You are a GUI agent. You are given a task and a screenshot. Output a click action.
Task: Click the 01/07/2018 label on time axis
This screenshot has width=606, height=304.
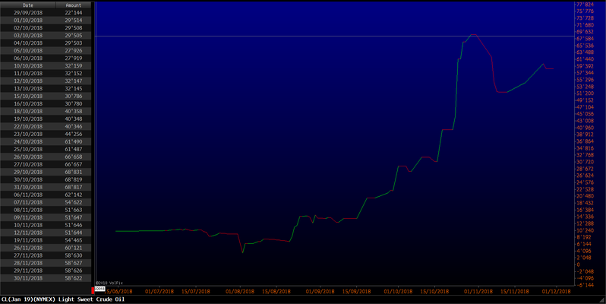tap(159, 291)
